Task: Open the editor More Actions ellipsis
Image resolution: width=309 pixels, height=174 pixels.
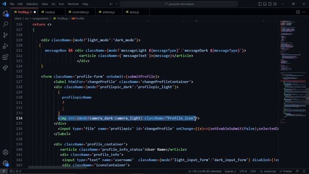Action: (x=304, y=12)
